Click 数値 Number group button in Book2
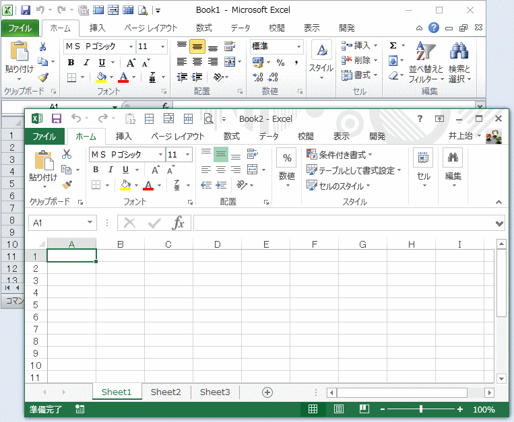The image size is (514, 422). click(x=287, y=168)
